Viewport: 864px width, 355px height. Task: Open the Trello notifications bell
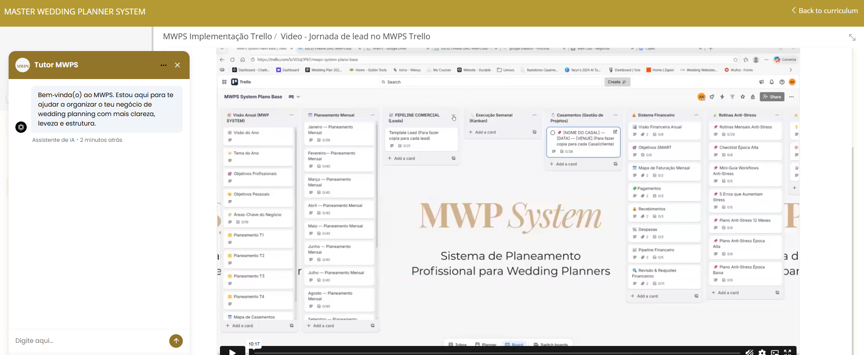pyautogui.click(x=772, y=82)
